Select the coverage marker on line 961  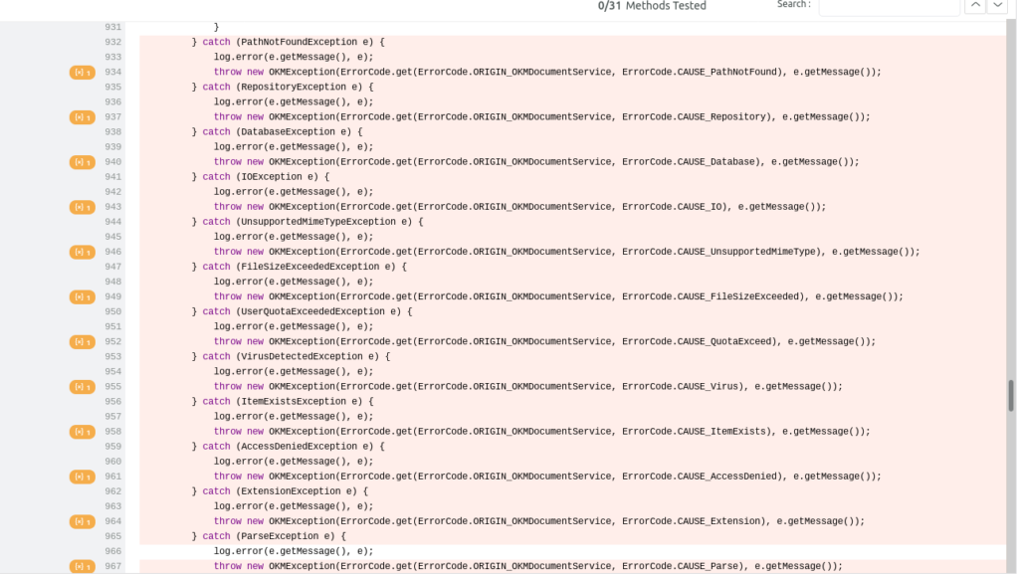click(x=81, y=476)
